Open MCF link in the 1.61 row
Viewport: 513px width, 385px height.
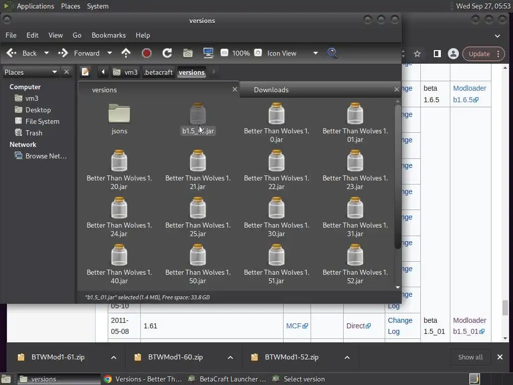[x=297, y=326]
